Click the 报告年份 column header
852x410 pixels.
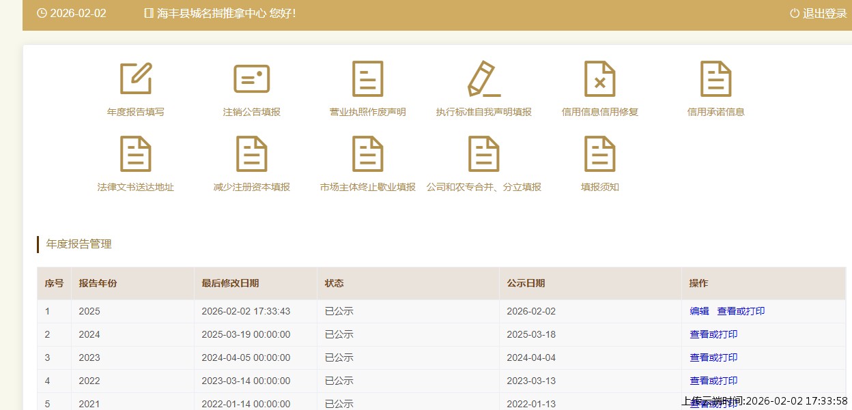click(98, 284)
